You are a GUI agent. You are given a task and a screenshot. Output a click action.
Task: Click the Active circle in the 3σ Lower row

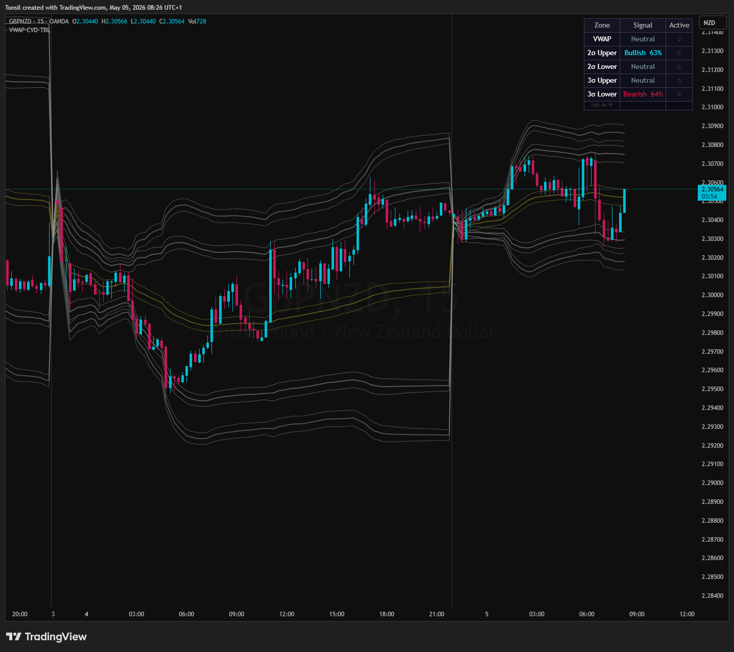pyautogui.click(x=679, y=94)
